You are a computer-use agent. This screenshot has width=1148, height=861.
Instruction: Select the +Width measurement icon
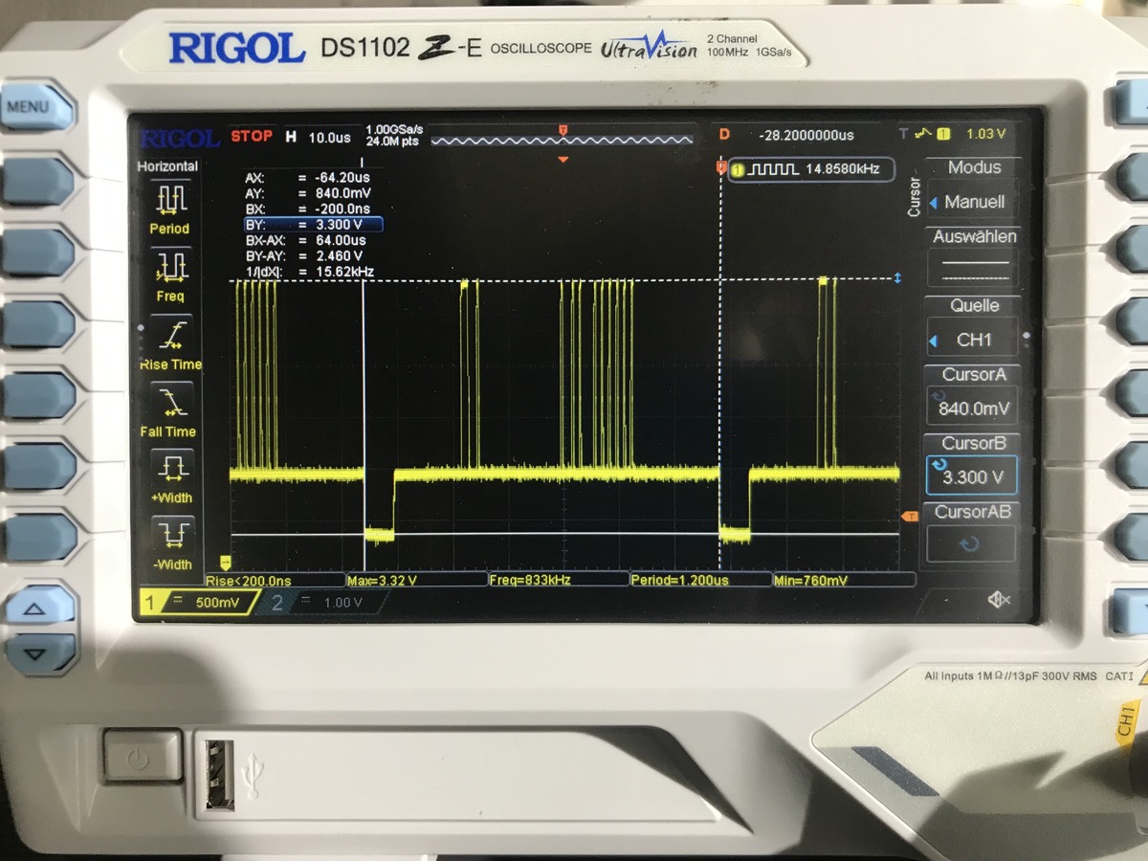click(172, 468)
